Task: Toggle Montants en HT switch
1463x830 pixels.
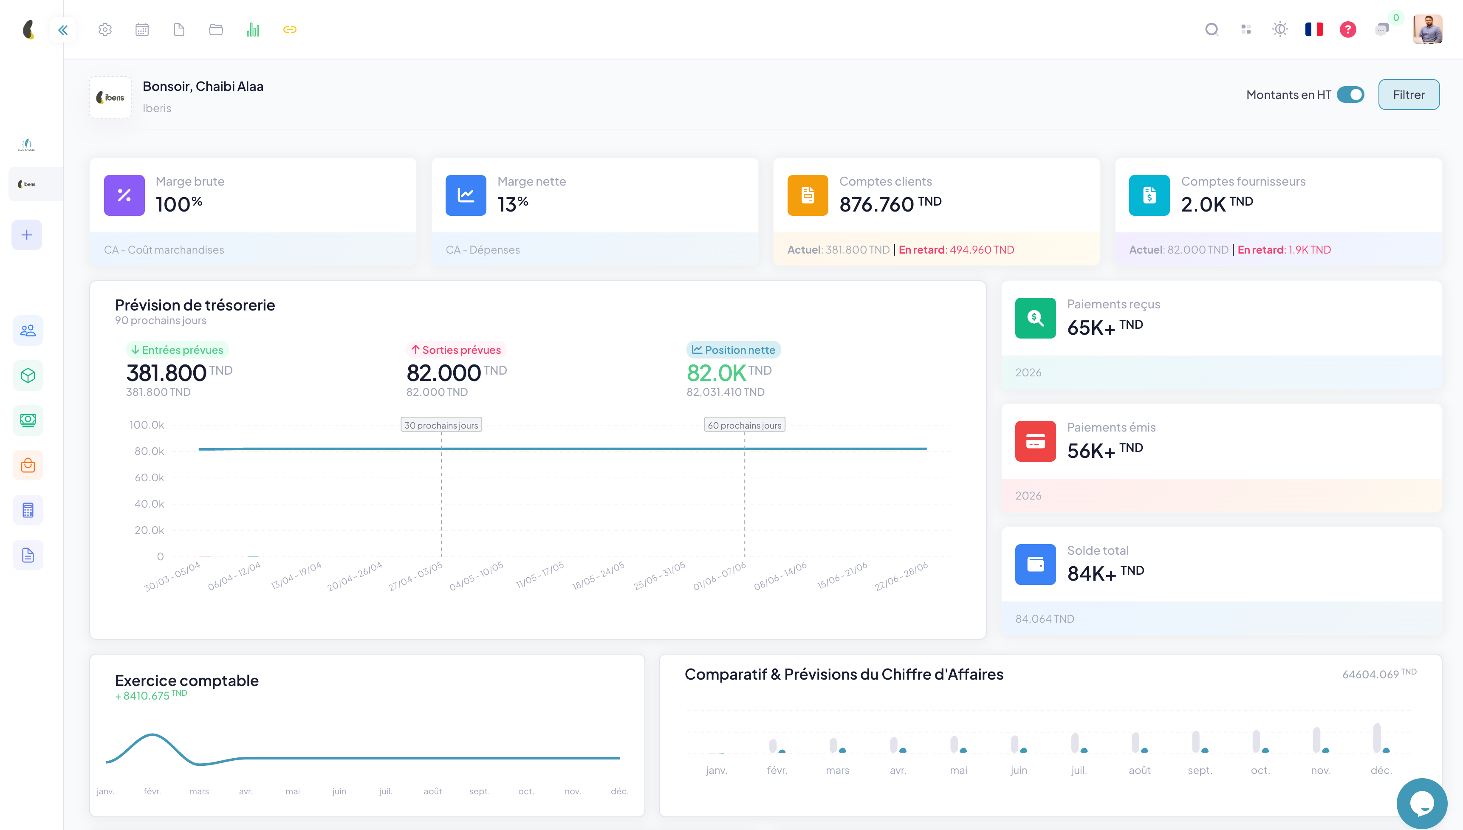Action: (x=1351, y=95)
